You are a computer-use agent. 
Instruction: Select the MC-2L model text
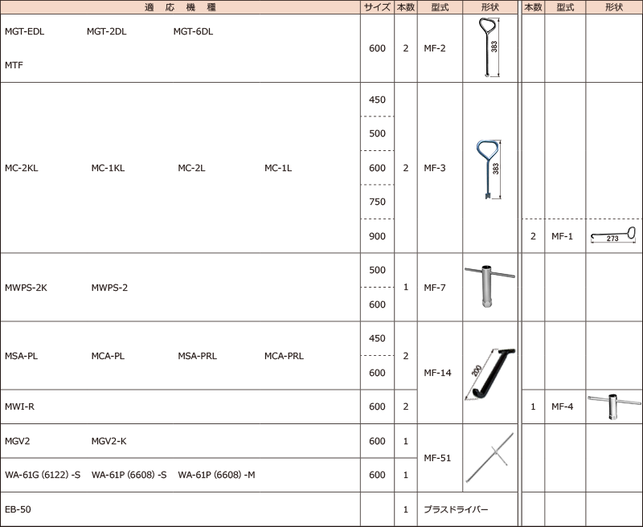point(191,168)
